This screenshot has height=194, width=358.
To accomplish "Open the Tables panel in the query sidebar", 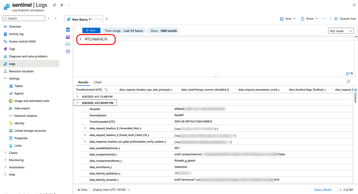I will 68,30.
